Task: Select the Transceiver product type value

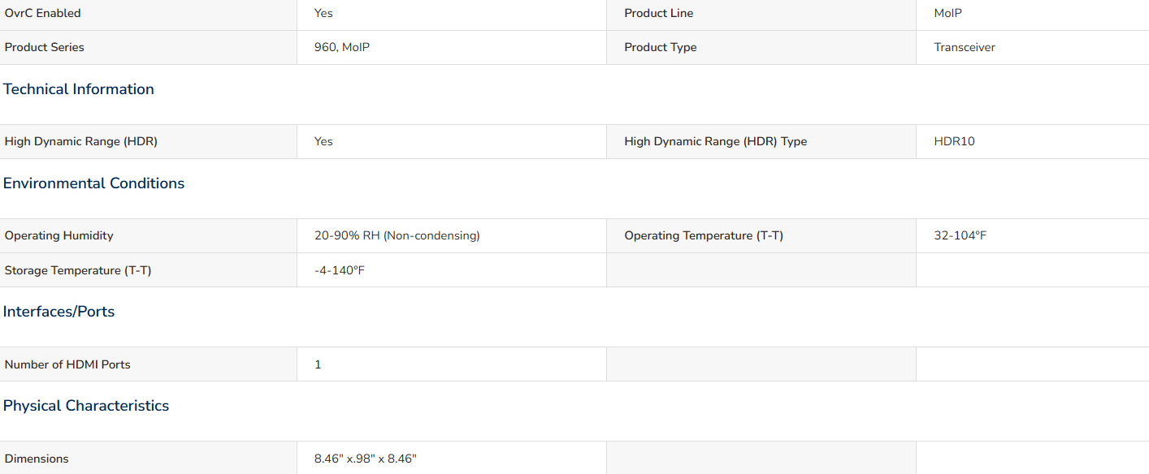Action: tap(965, 47)
